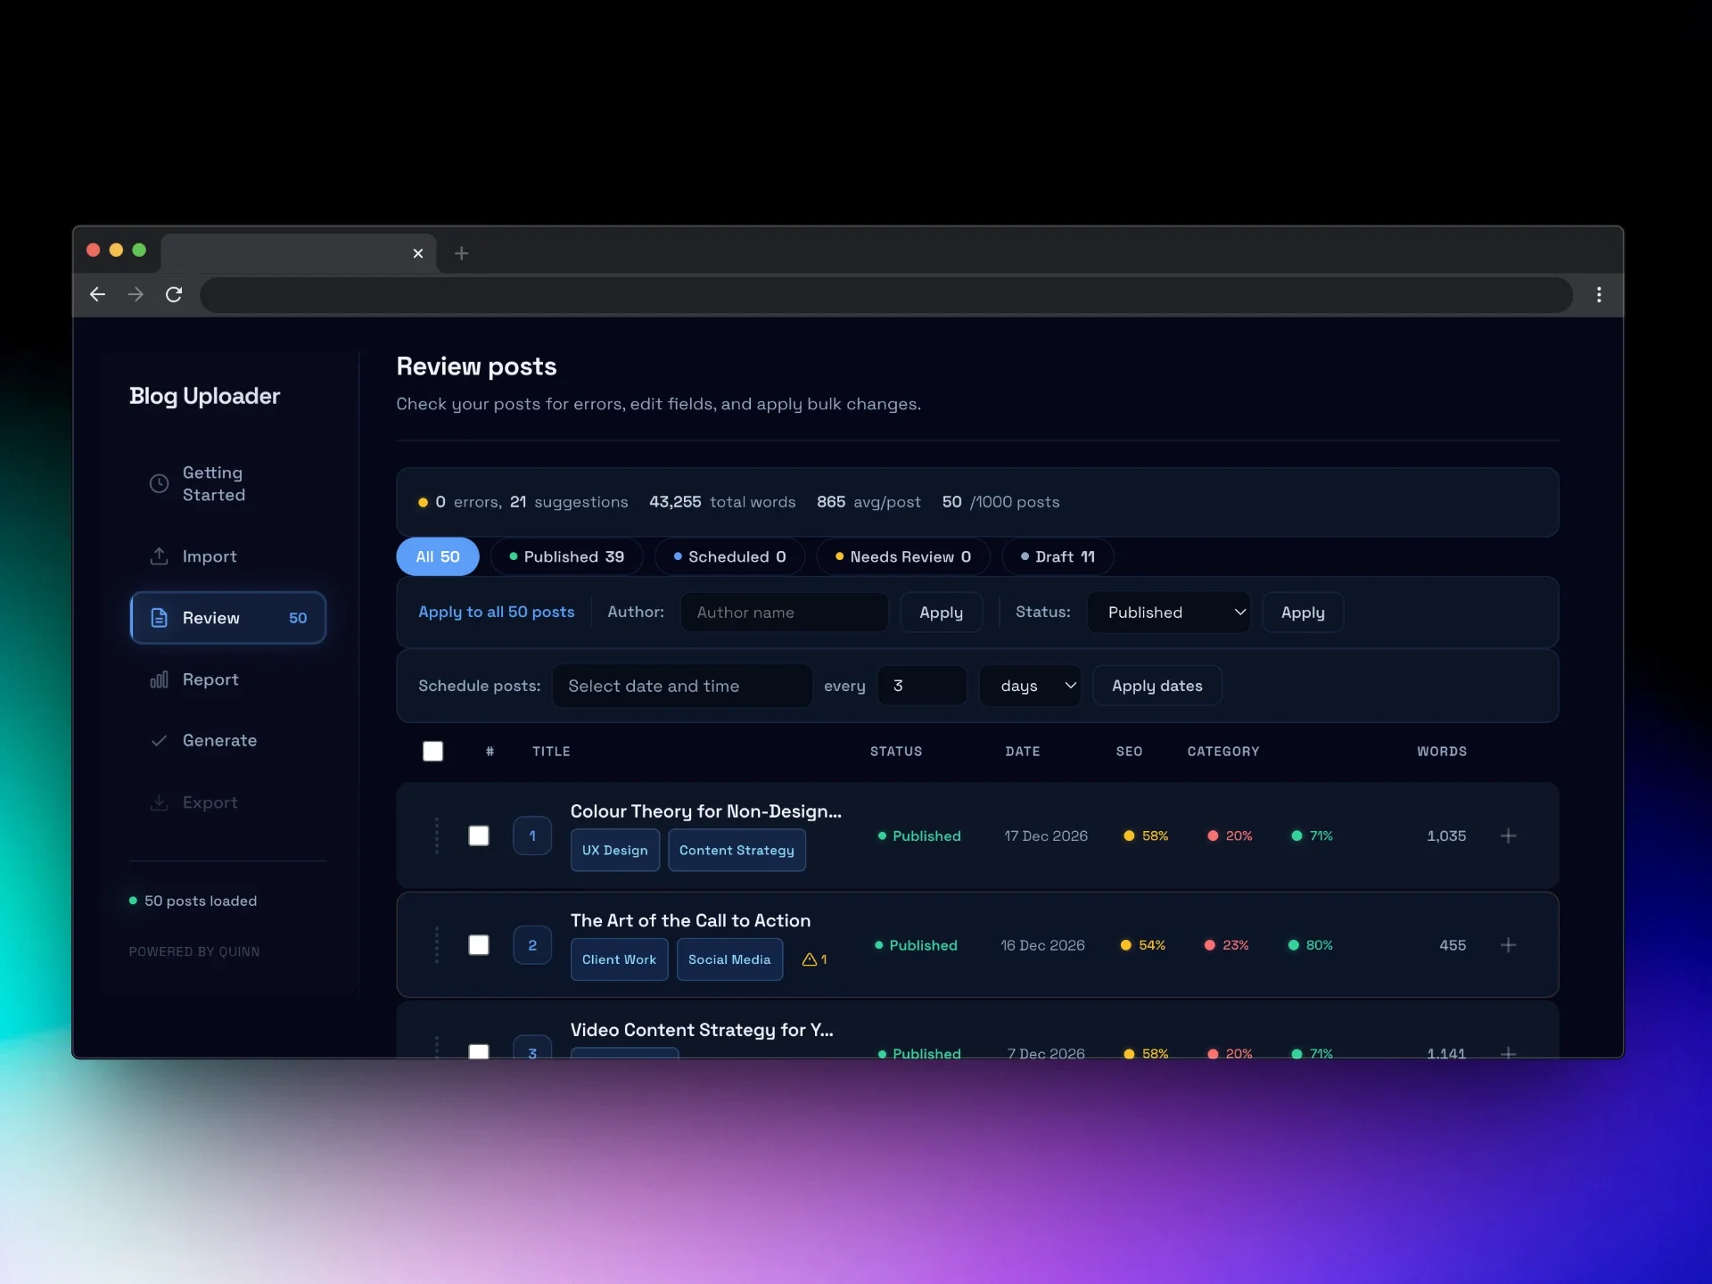
Task: Focus the Author name input field
Action: (784, 613)
